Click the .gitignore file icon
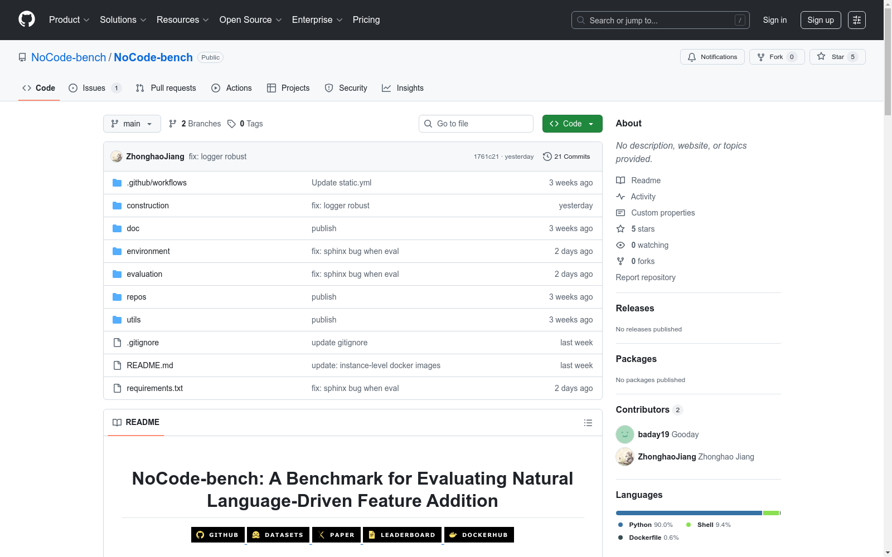892x557 pixels. click(x=117, y=343)
